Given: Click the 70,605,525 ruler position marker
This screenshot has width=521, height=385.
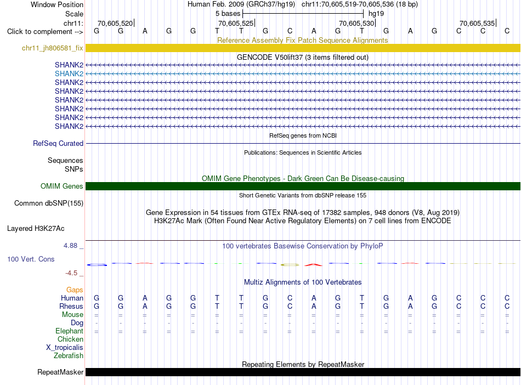Looking at the screenshot, I should coord(236,23).
